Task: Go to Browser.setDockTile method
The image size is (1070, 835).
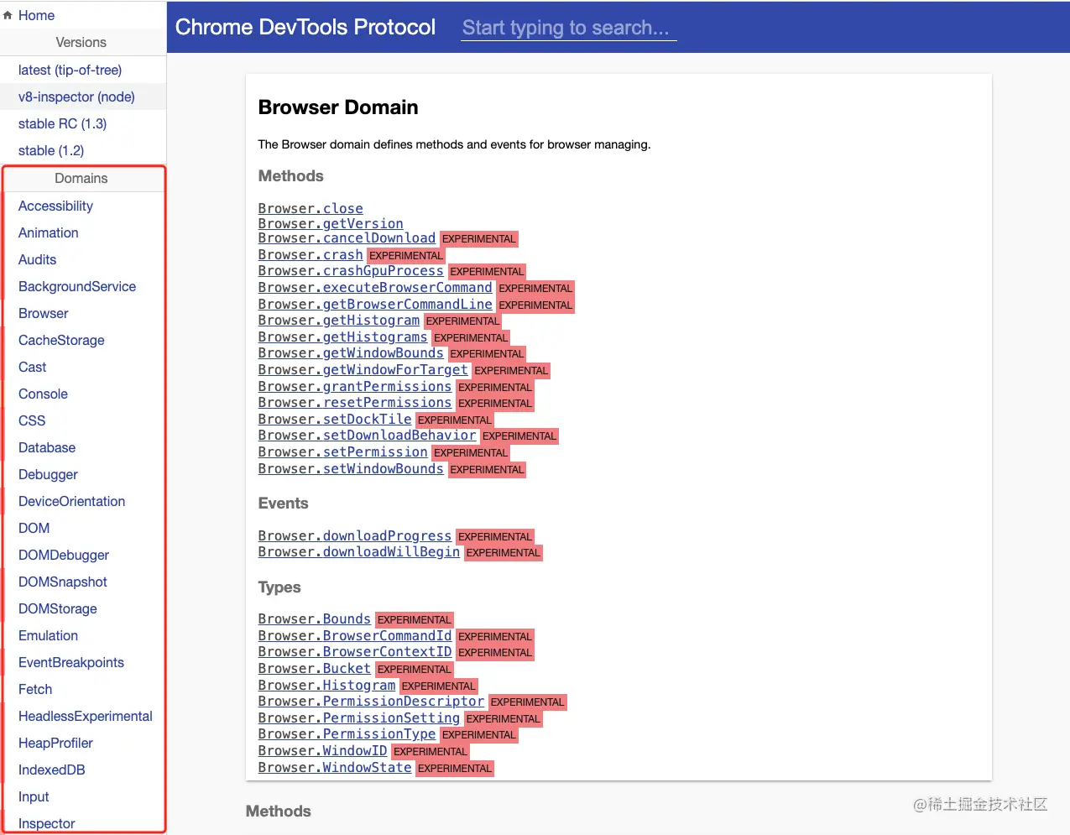Action: 335,419
